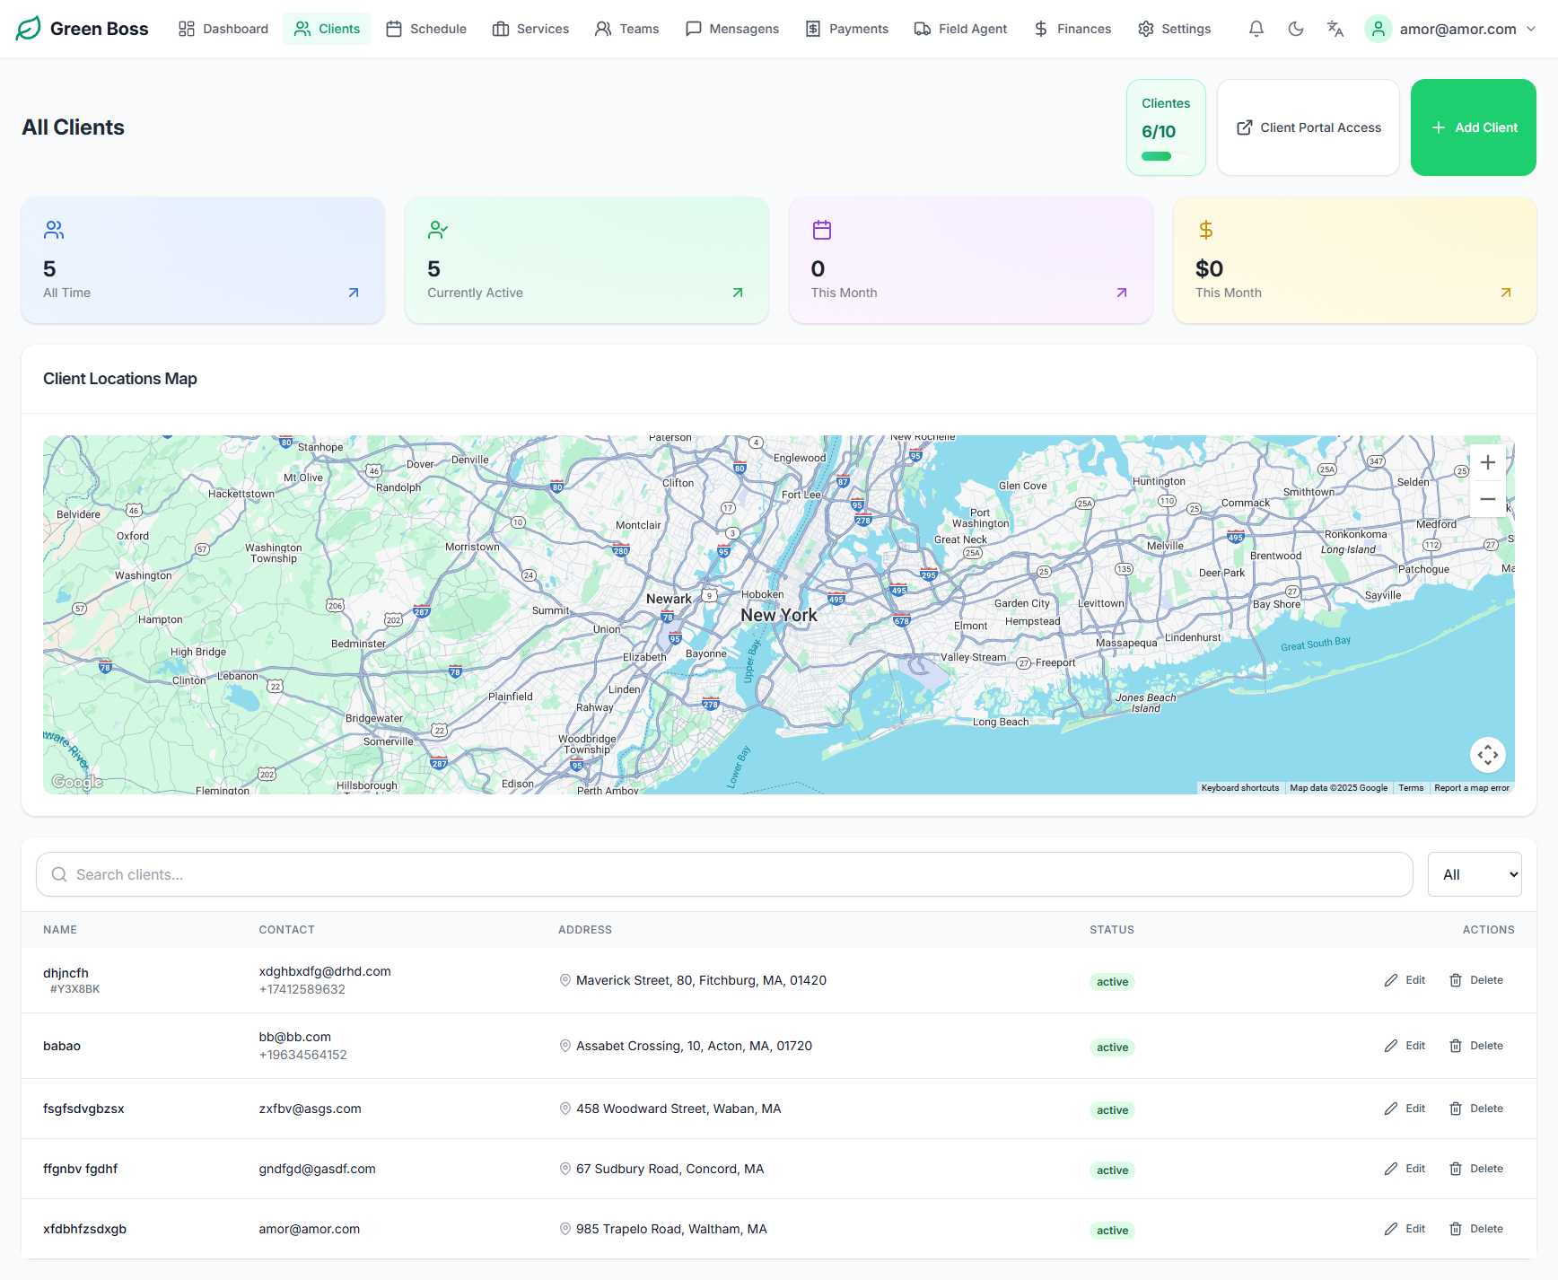This screenshot has width=1558, height=1280.
Task: Open the Schedule tab
Action: coord(426,29)
